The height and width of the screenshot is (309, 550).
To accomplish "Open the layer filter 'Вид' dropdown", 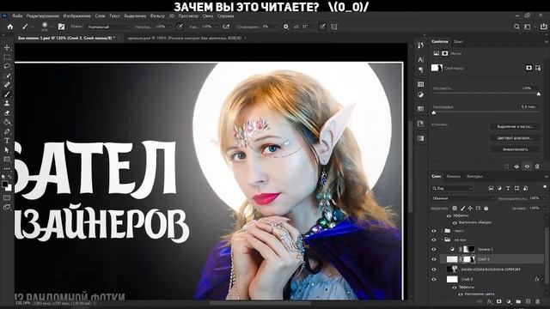I will coord(452,189).
